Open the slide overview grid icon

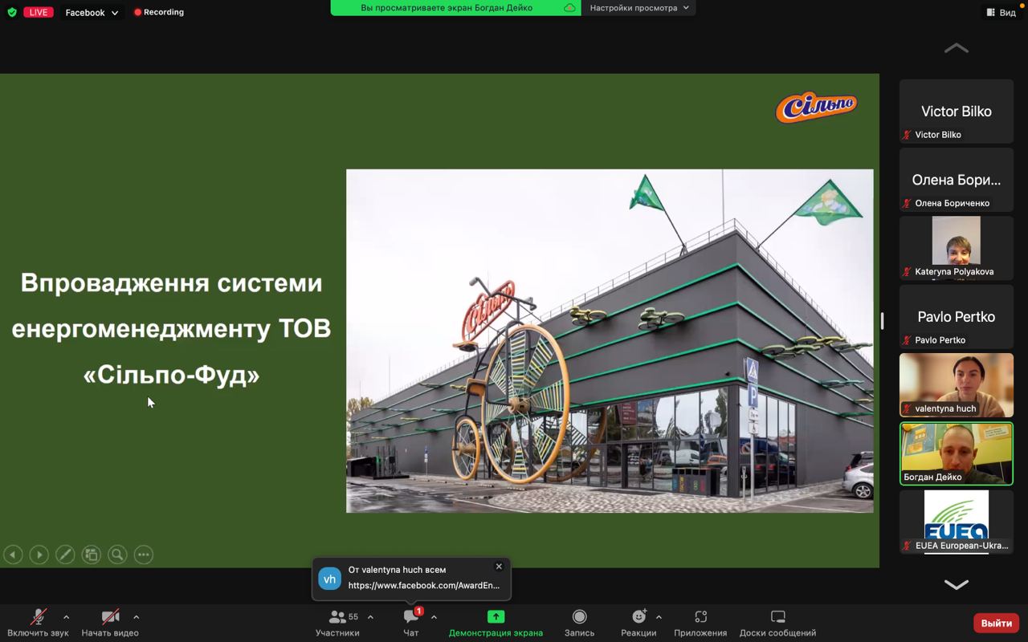(92, 555)
